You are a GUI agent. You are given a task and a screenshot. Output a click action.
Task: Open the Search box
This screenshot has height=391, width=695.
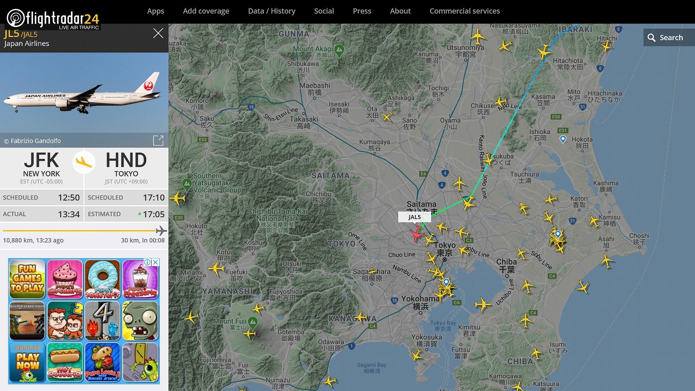pos(669,38)
